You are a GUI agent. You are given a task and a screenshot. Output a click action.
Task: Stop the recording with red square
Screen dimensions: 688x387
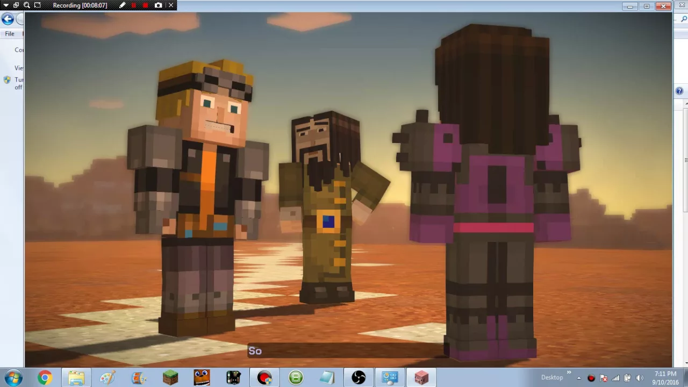tap(146, 5)
